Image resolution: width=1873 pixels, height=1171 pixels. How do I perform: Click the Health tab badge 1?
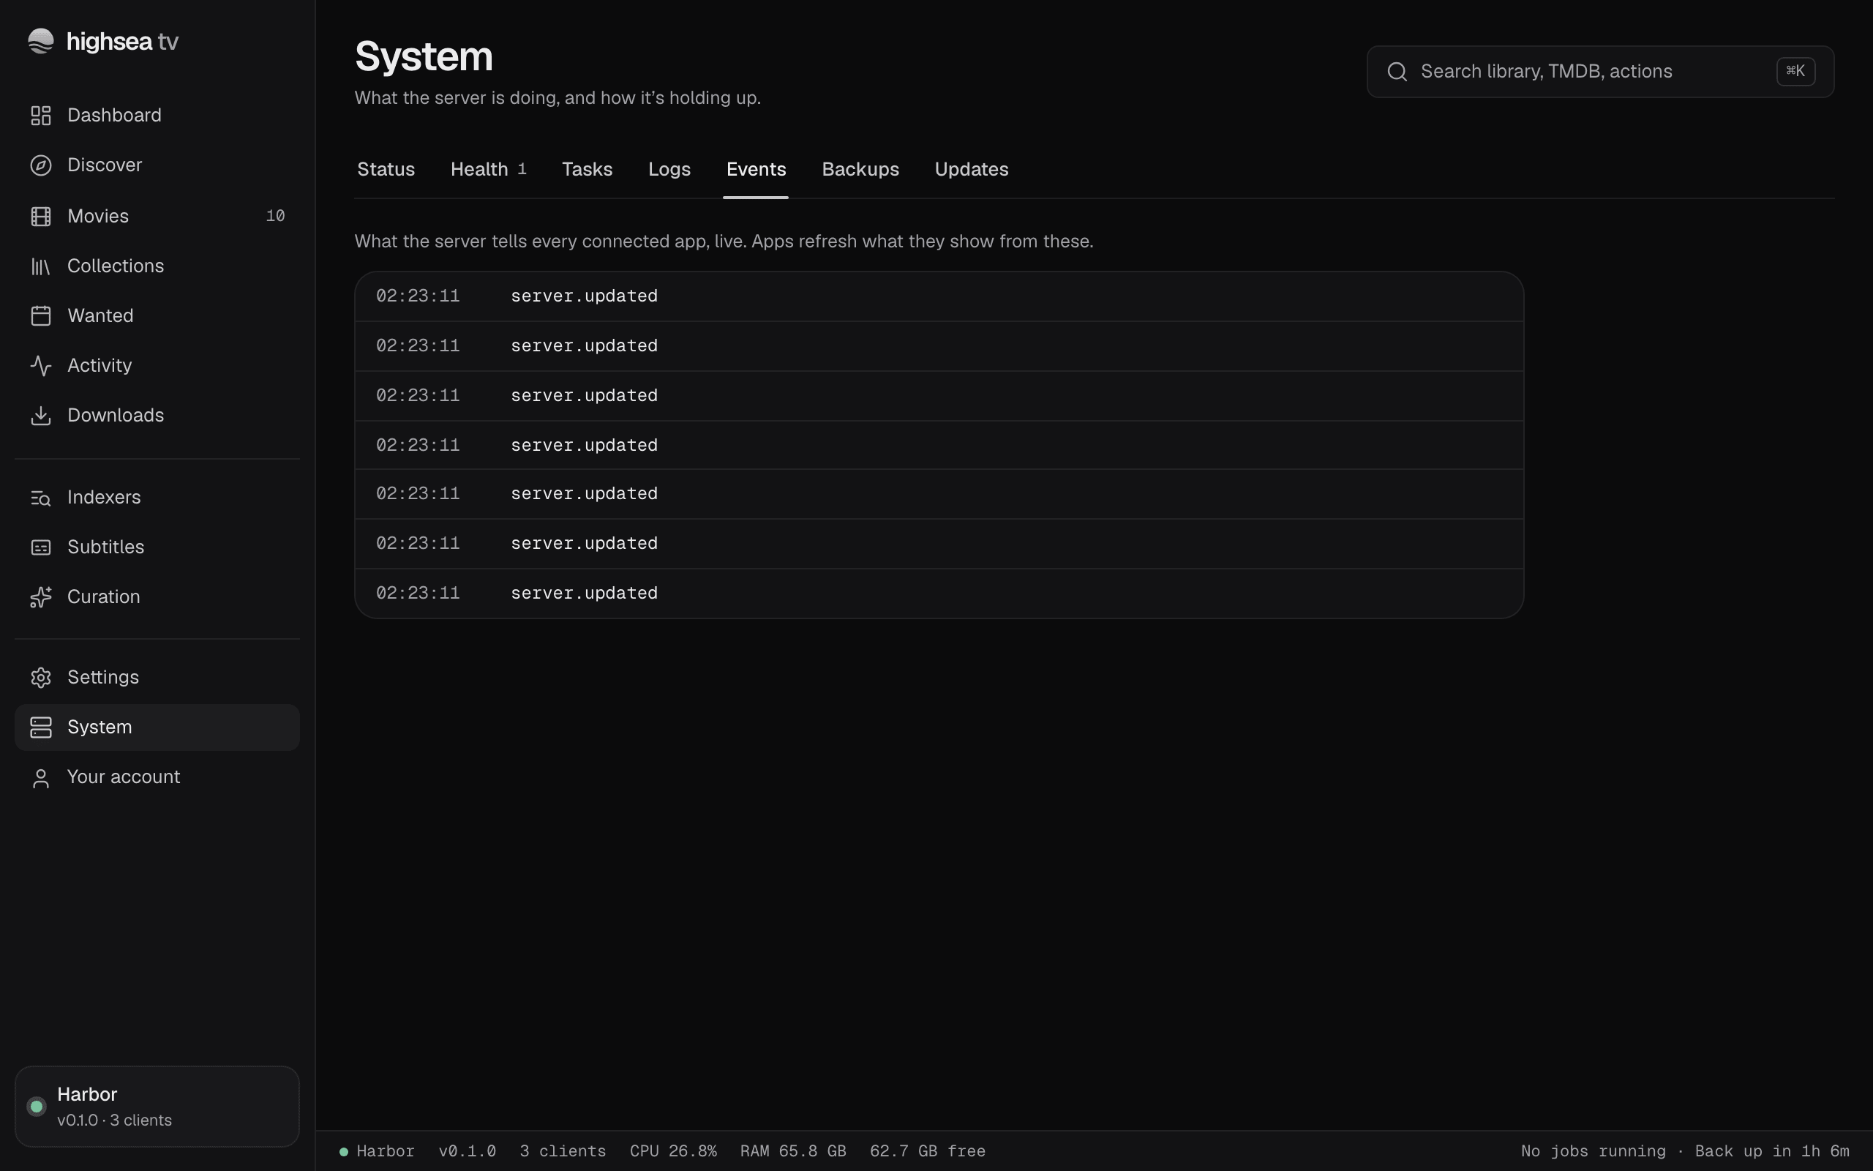(522, 169)
